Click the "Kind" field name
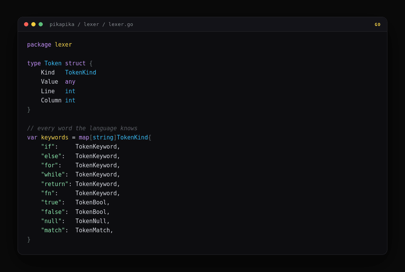The width and height of the screenshot is (405, 272). [48, 73]
